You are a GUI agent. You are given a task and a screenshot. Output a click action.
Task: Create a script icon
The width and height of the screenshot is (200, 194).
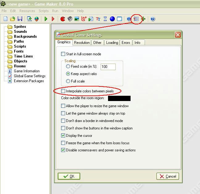[x=91, y=19]
